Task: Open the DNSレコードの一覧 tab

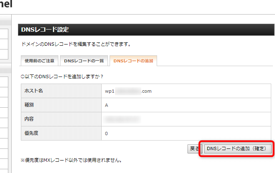Action: 84,61
